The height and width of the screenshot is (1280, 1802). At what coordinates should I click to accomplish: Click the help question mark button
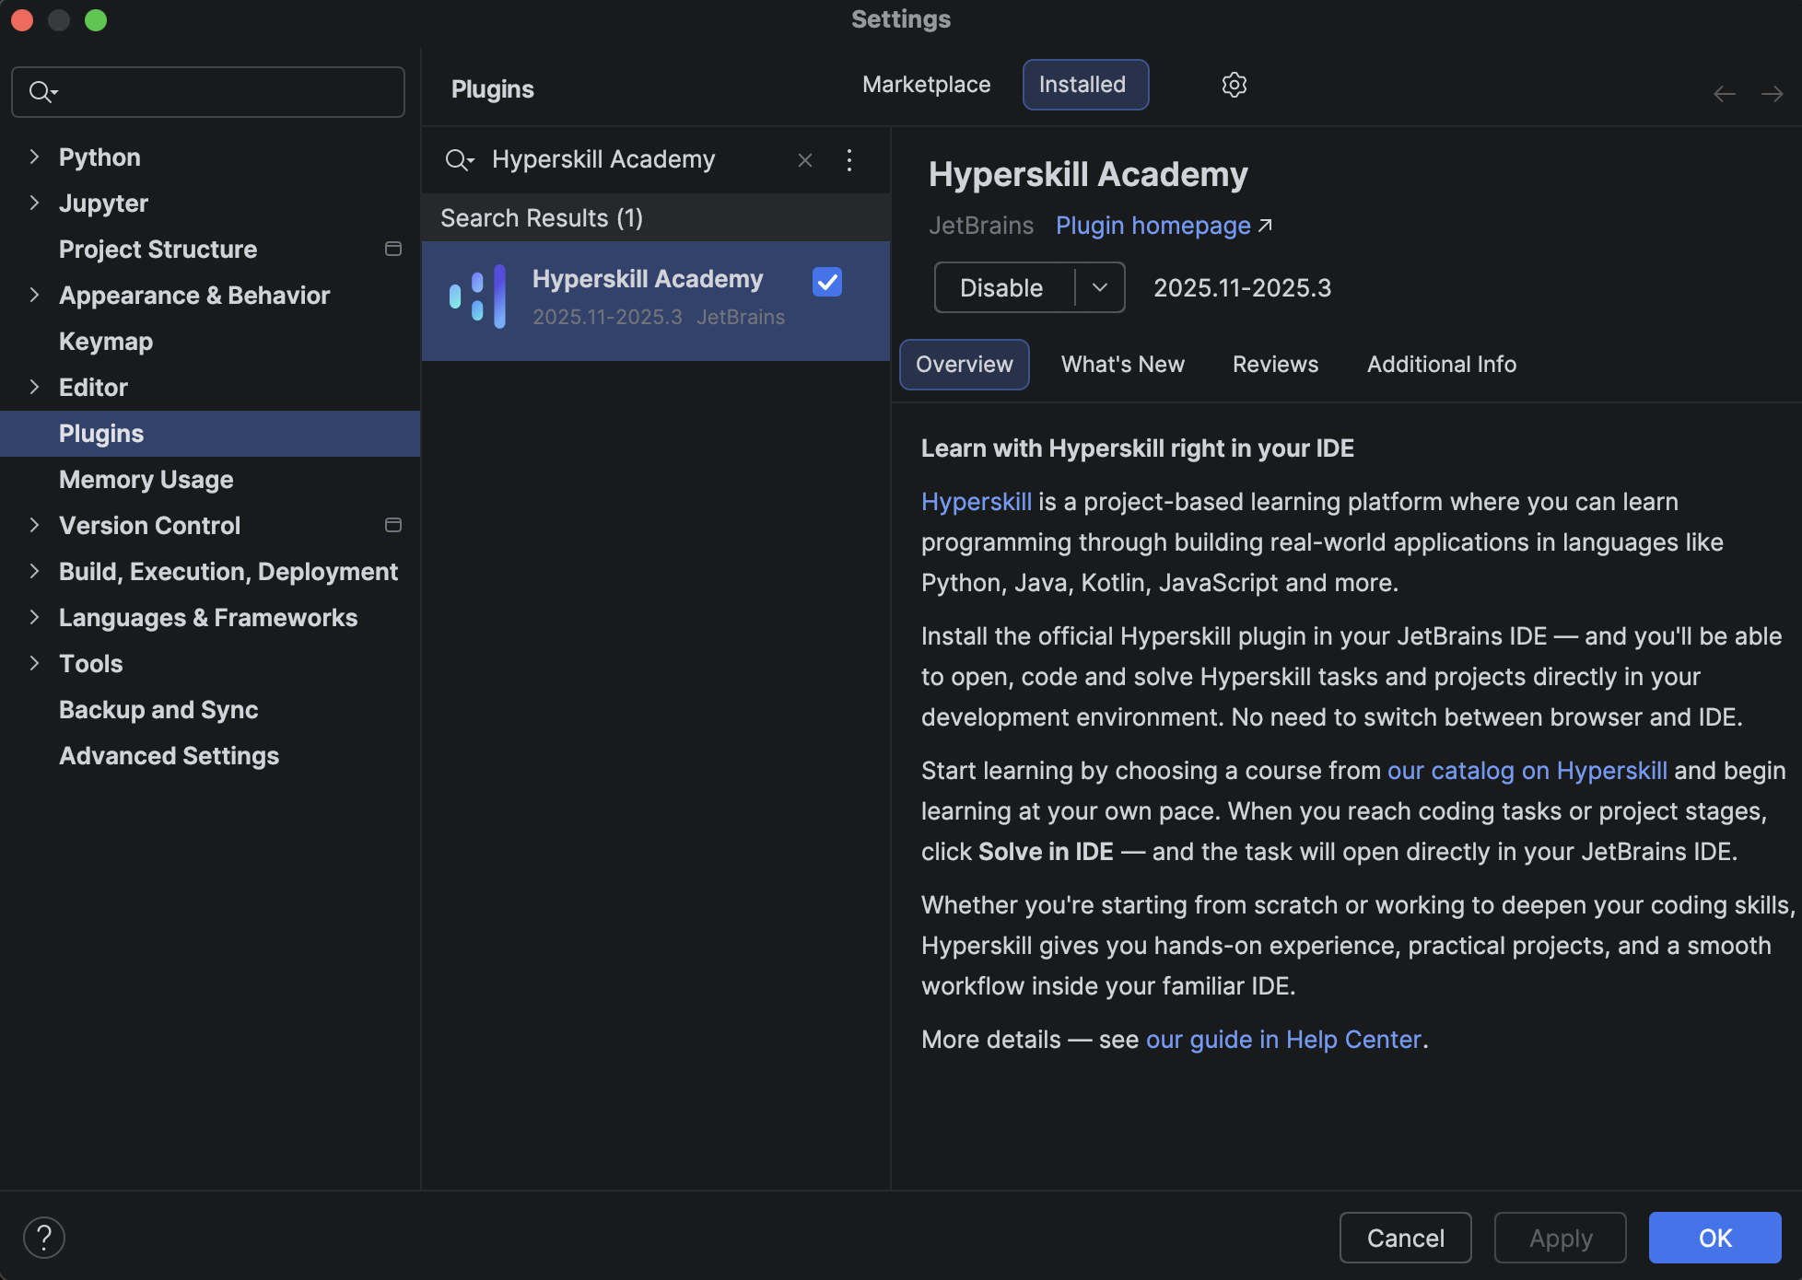[x=44, y=1237]
